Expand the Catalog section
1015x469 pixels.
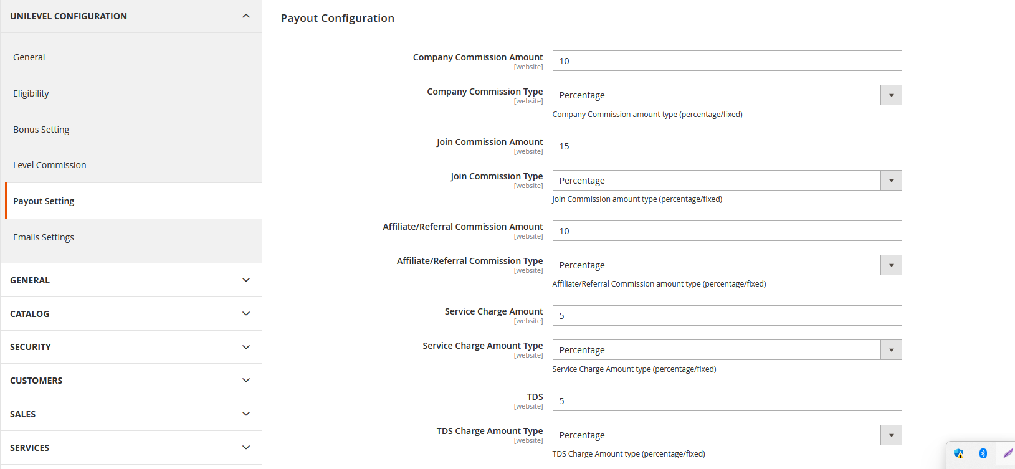click(131, 314)
